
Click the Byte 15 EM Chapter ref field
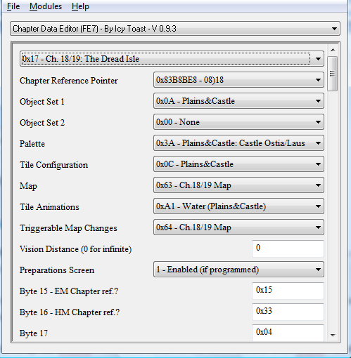point(288,291)
